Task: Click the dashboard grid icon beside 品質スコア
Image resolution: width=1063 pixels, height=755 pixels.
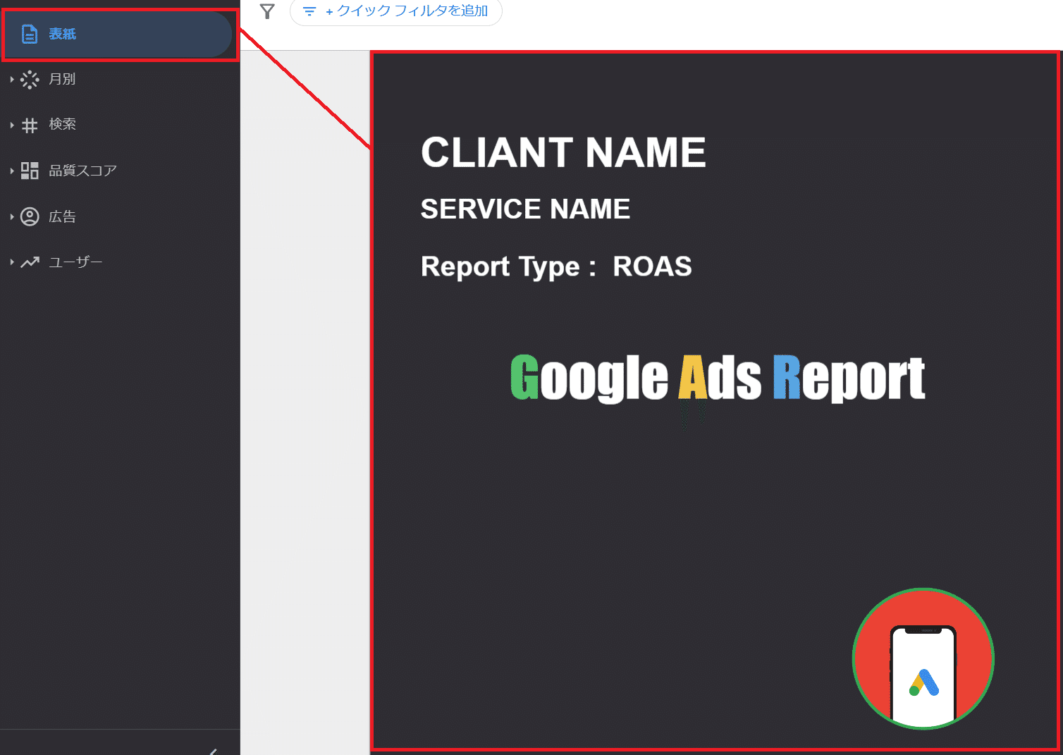Action: coord(30,171)
